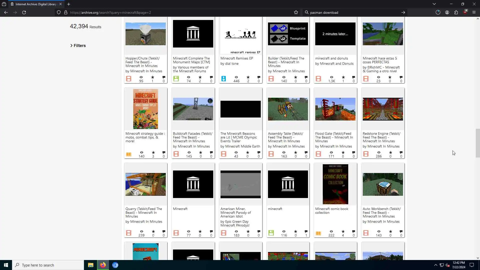Click favorite star on minecraft and donuts card

343,77
